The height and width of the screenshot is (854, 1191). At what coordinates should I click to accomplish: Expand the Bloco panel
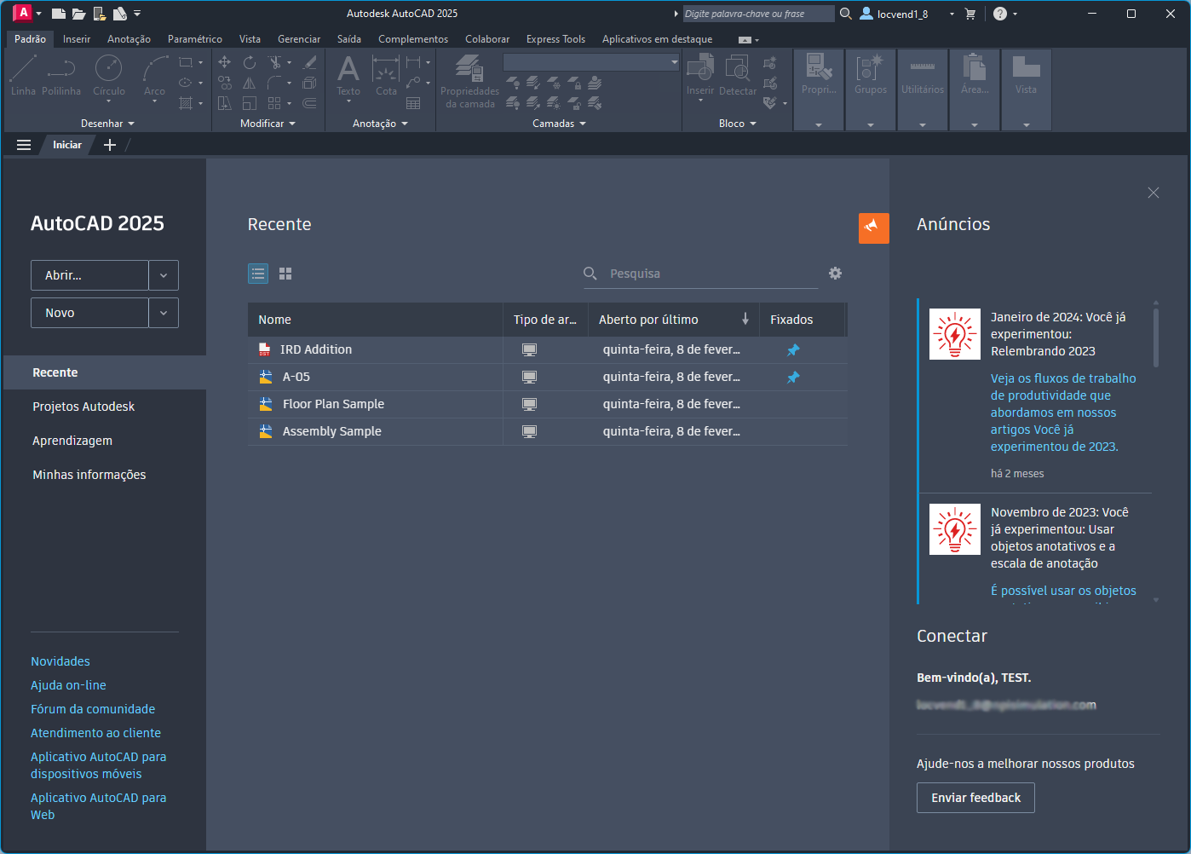click(738, 124)
